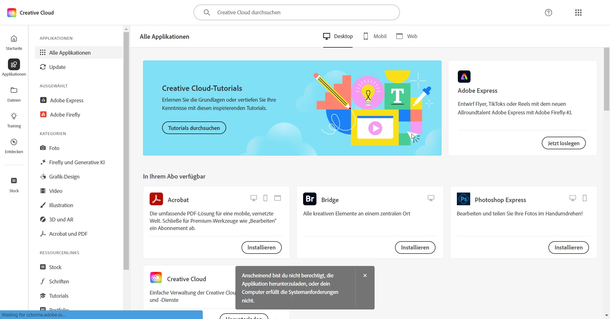This screenshot has height=319, width=610.
Task: Switch to the Desktop tab
Action: (x=338, y=36)
